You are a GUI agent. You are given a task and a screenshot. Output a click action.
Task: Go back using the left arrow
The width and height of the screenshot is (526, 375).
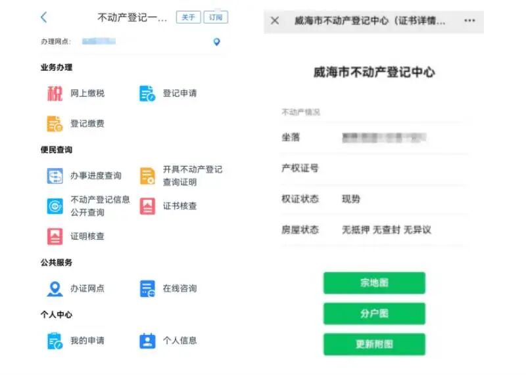[x=44, y=17]
